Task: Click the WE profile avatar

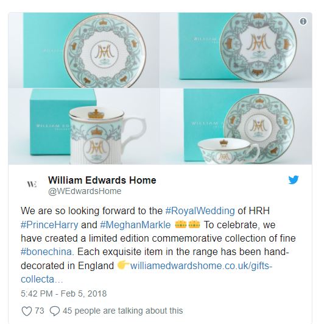Action: click(x=32, y=184)
